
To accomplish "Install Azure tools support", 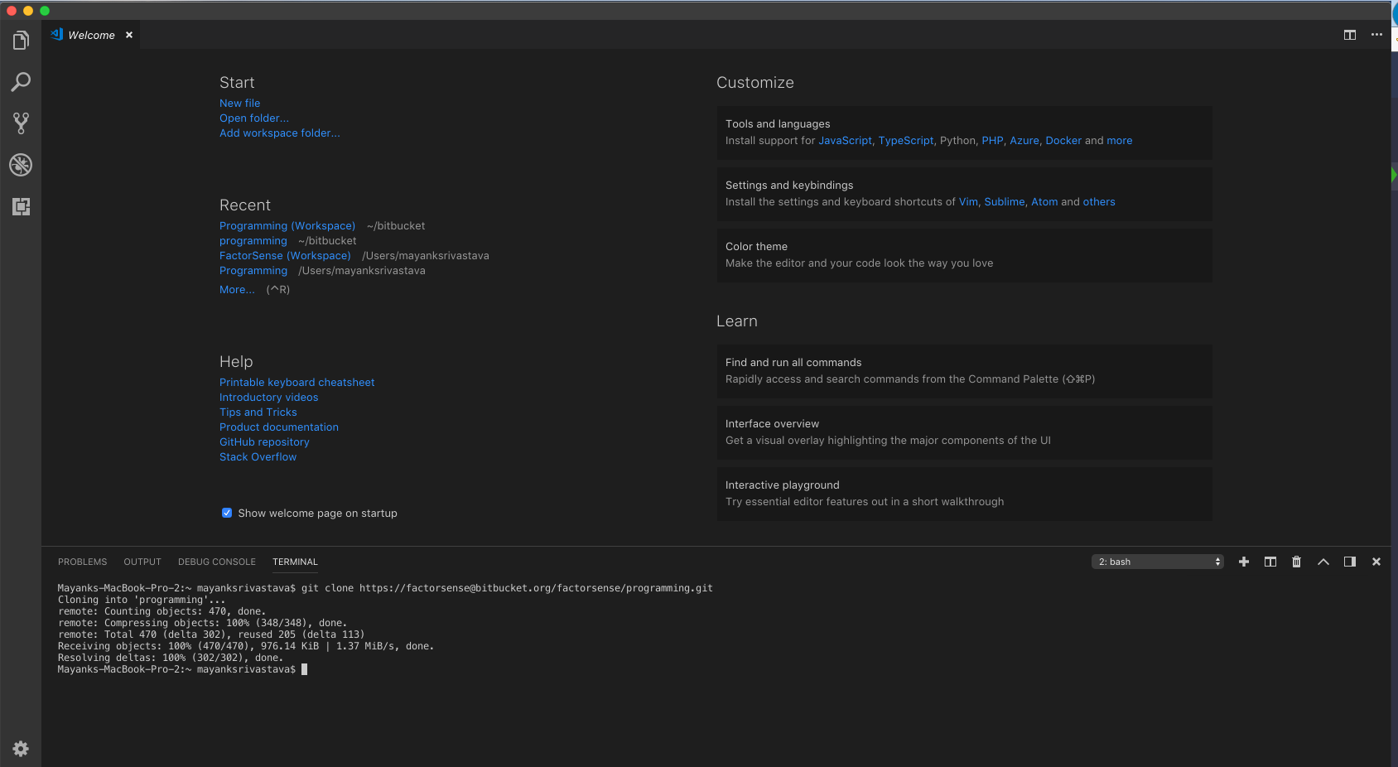I will [1024, 141].
